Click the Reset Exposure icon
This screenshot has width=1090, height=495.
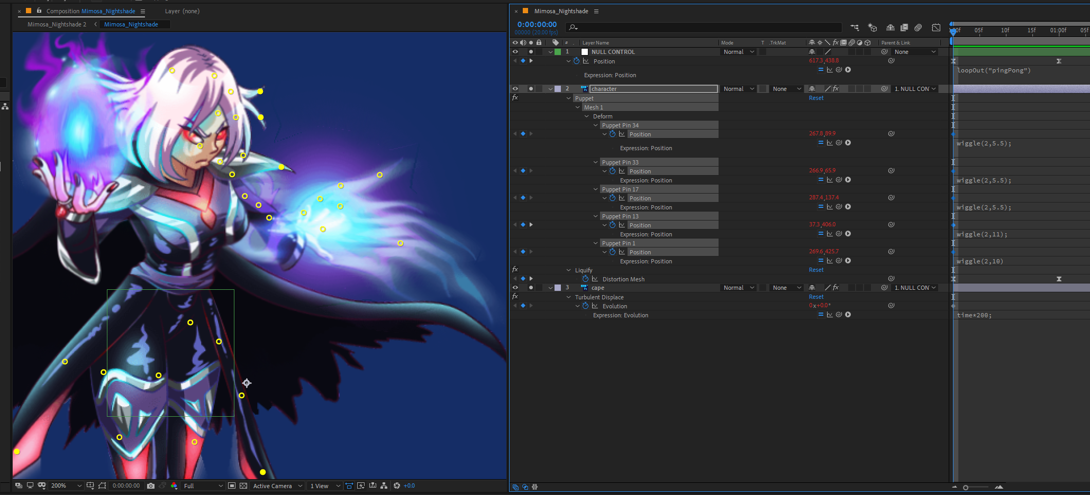coord(397,485)
